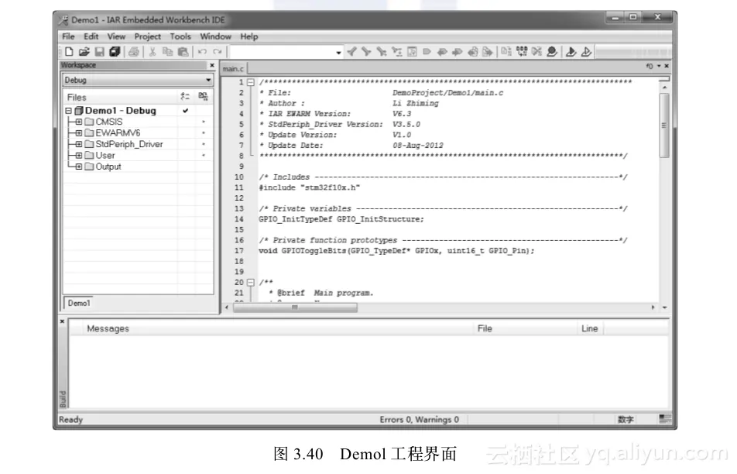Screen dimensions: 737x474
Task: Select the vertical Build tab
Action: click(63, 399)
